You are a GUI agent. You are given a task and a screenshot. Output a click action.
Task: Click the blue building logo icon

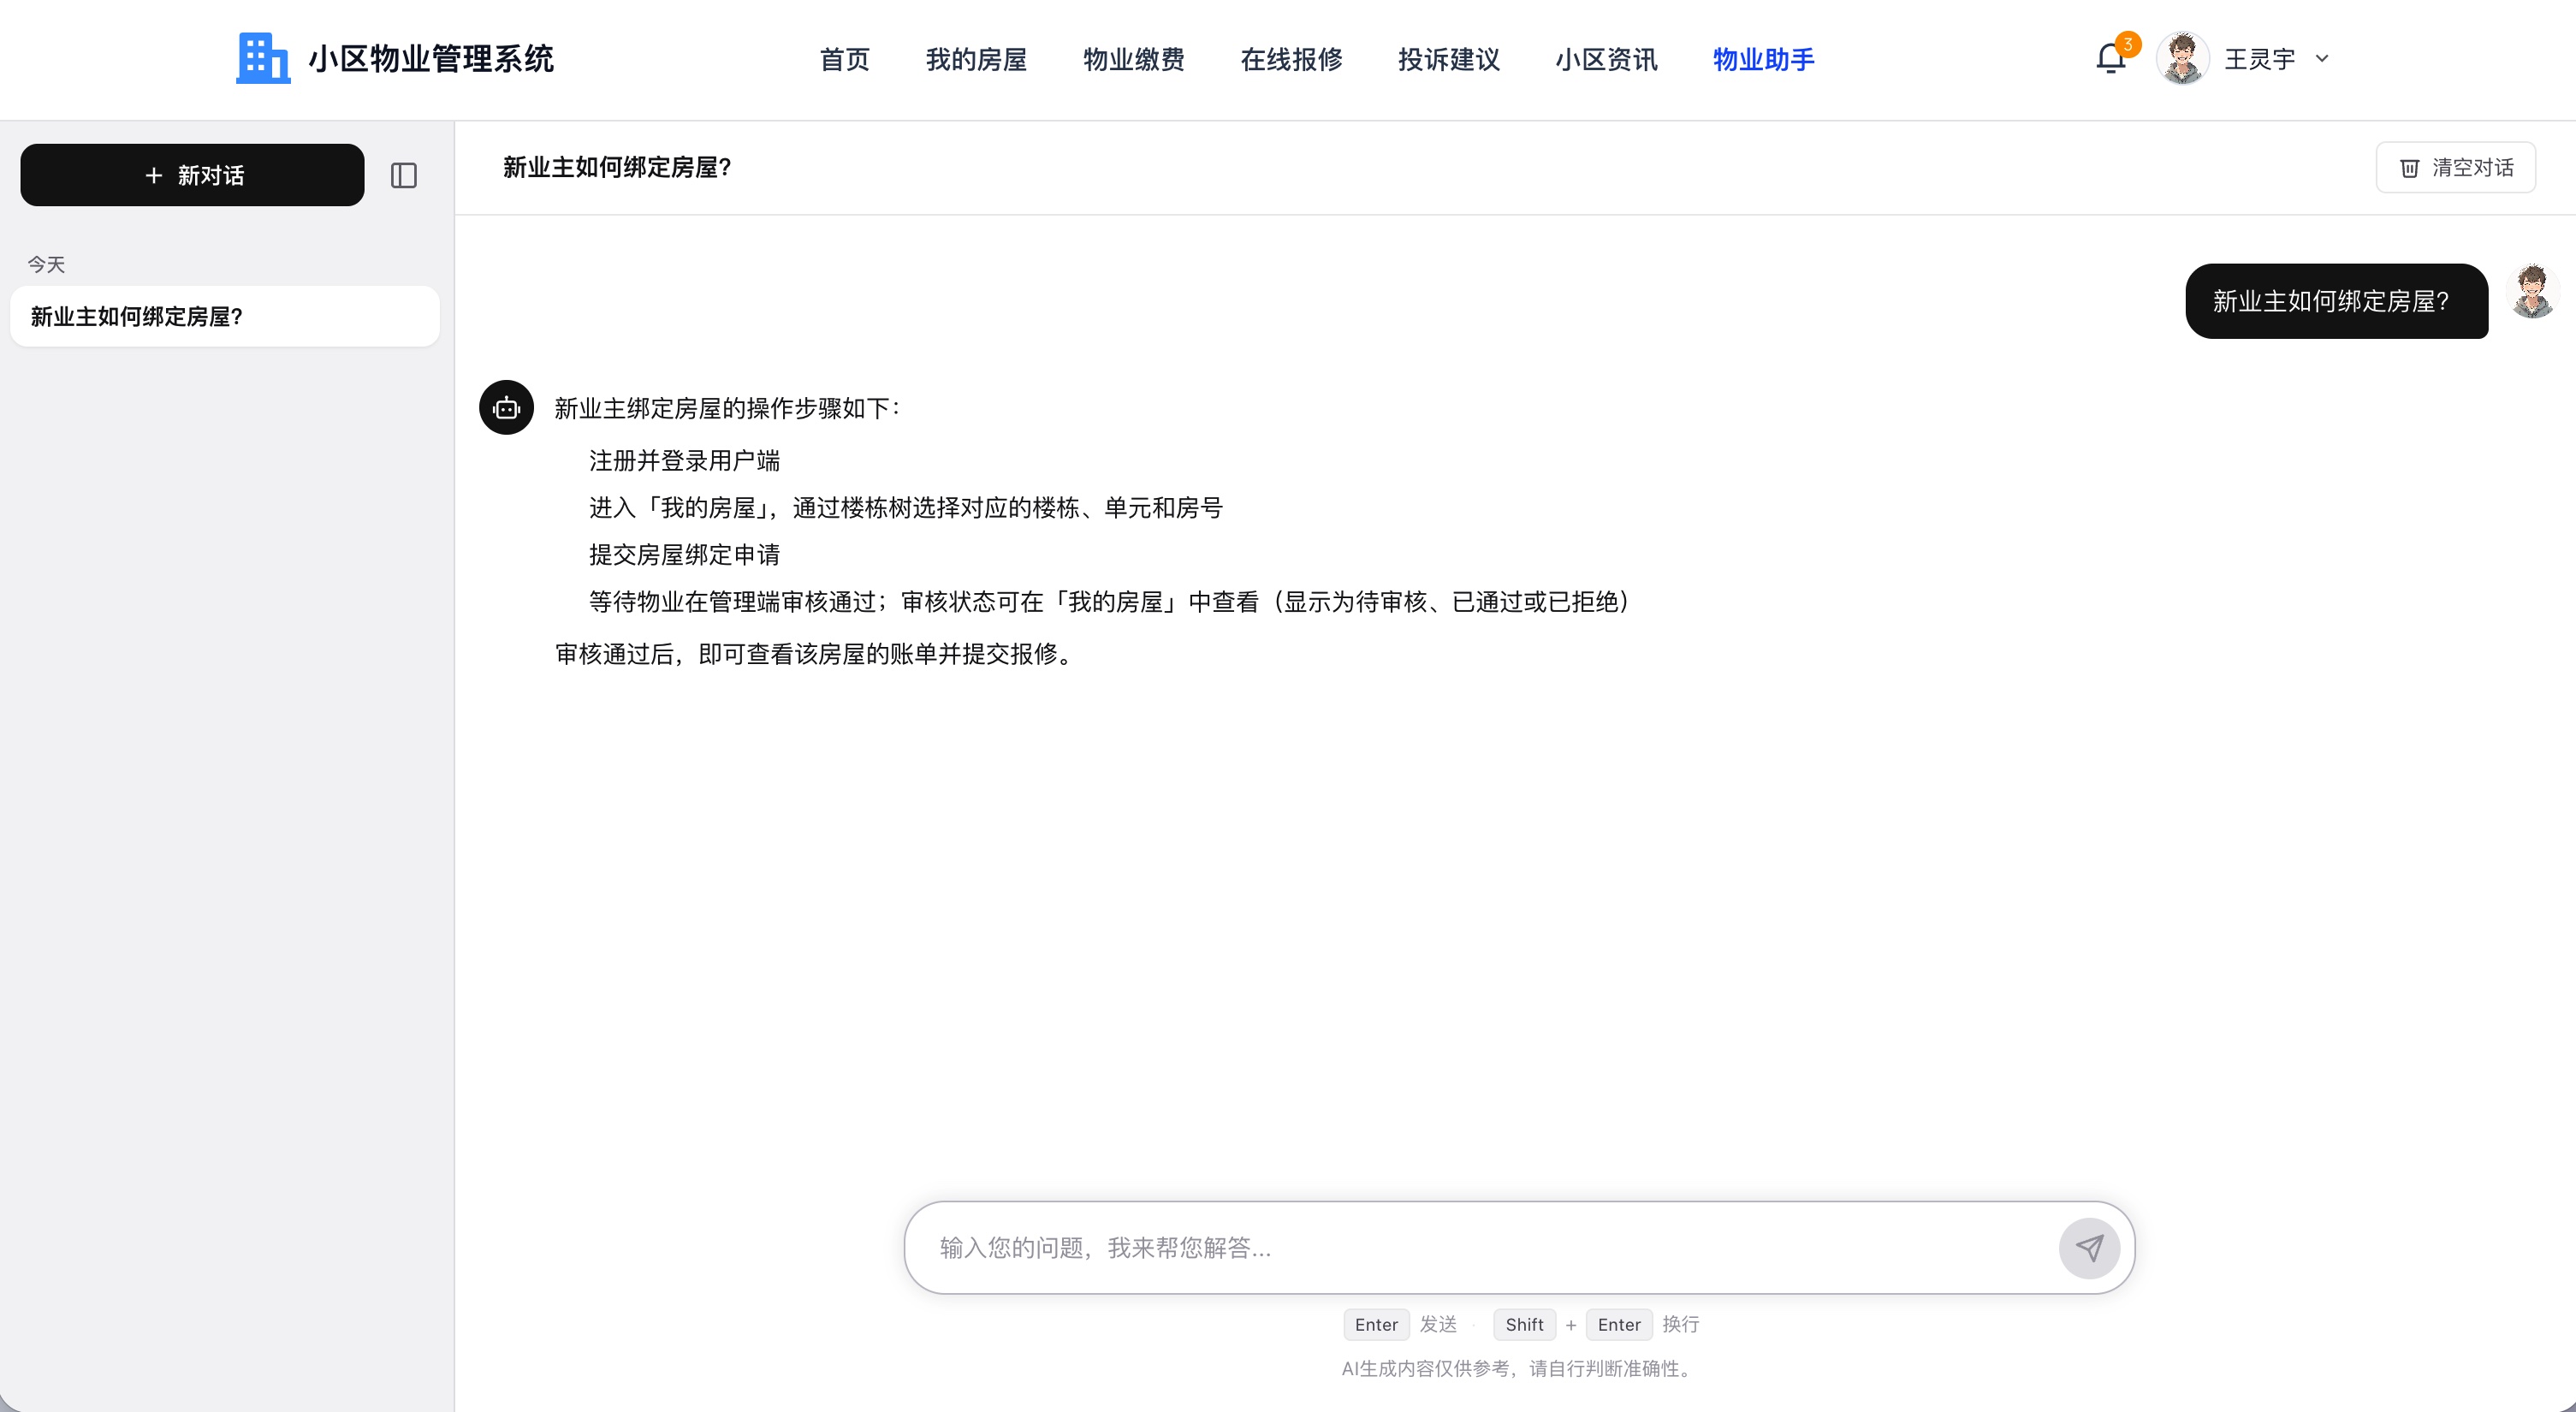tap(263, 58)
